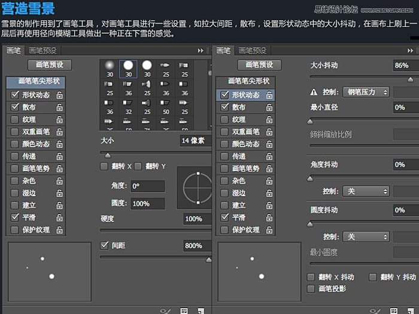Click lock icon beside 形状动态 in left panel
The height and width of the screenshot is (314, 419).
[x=60, y=95]
